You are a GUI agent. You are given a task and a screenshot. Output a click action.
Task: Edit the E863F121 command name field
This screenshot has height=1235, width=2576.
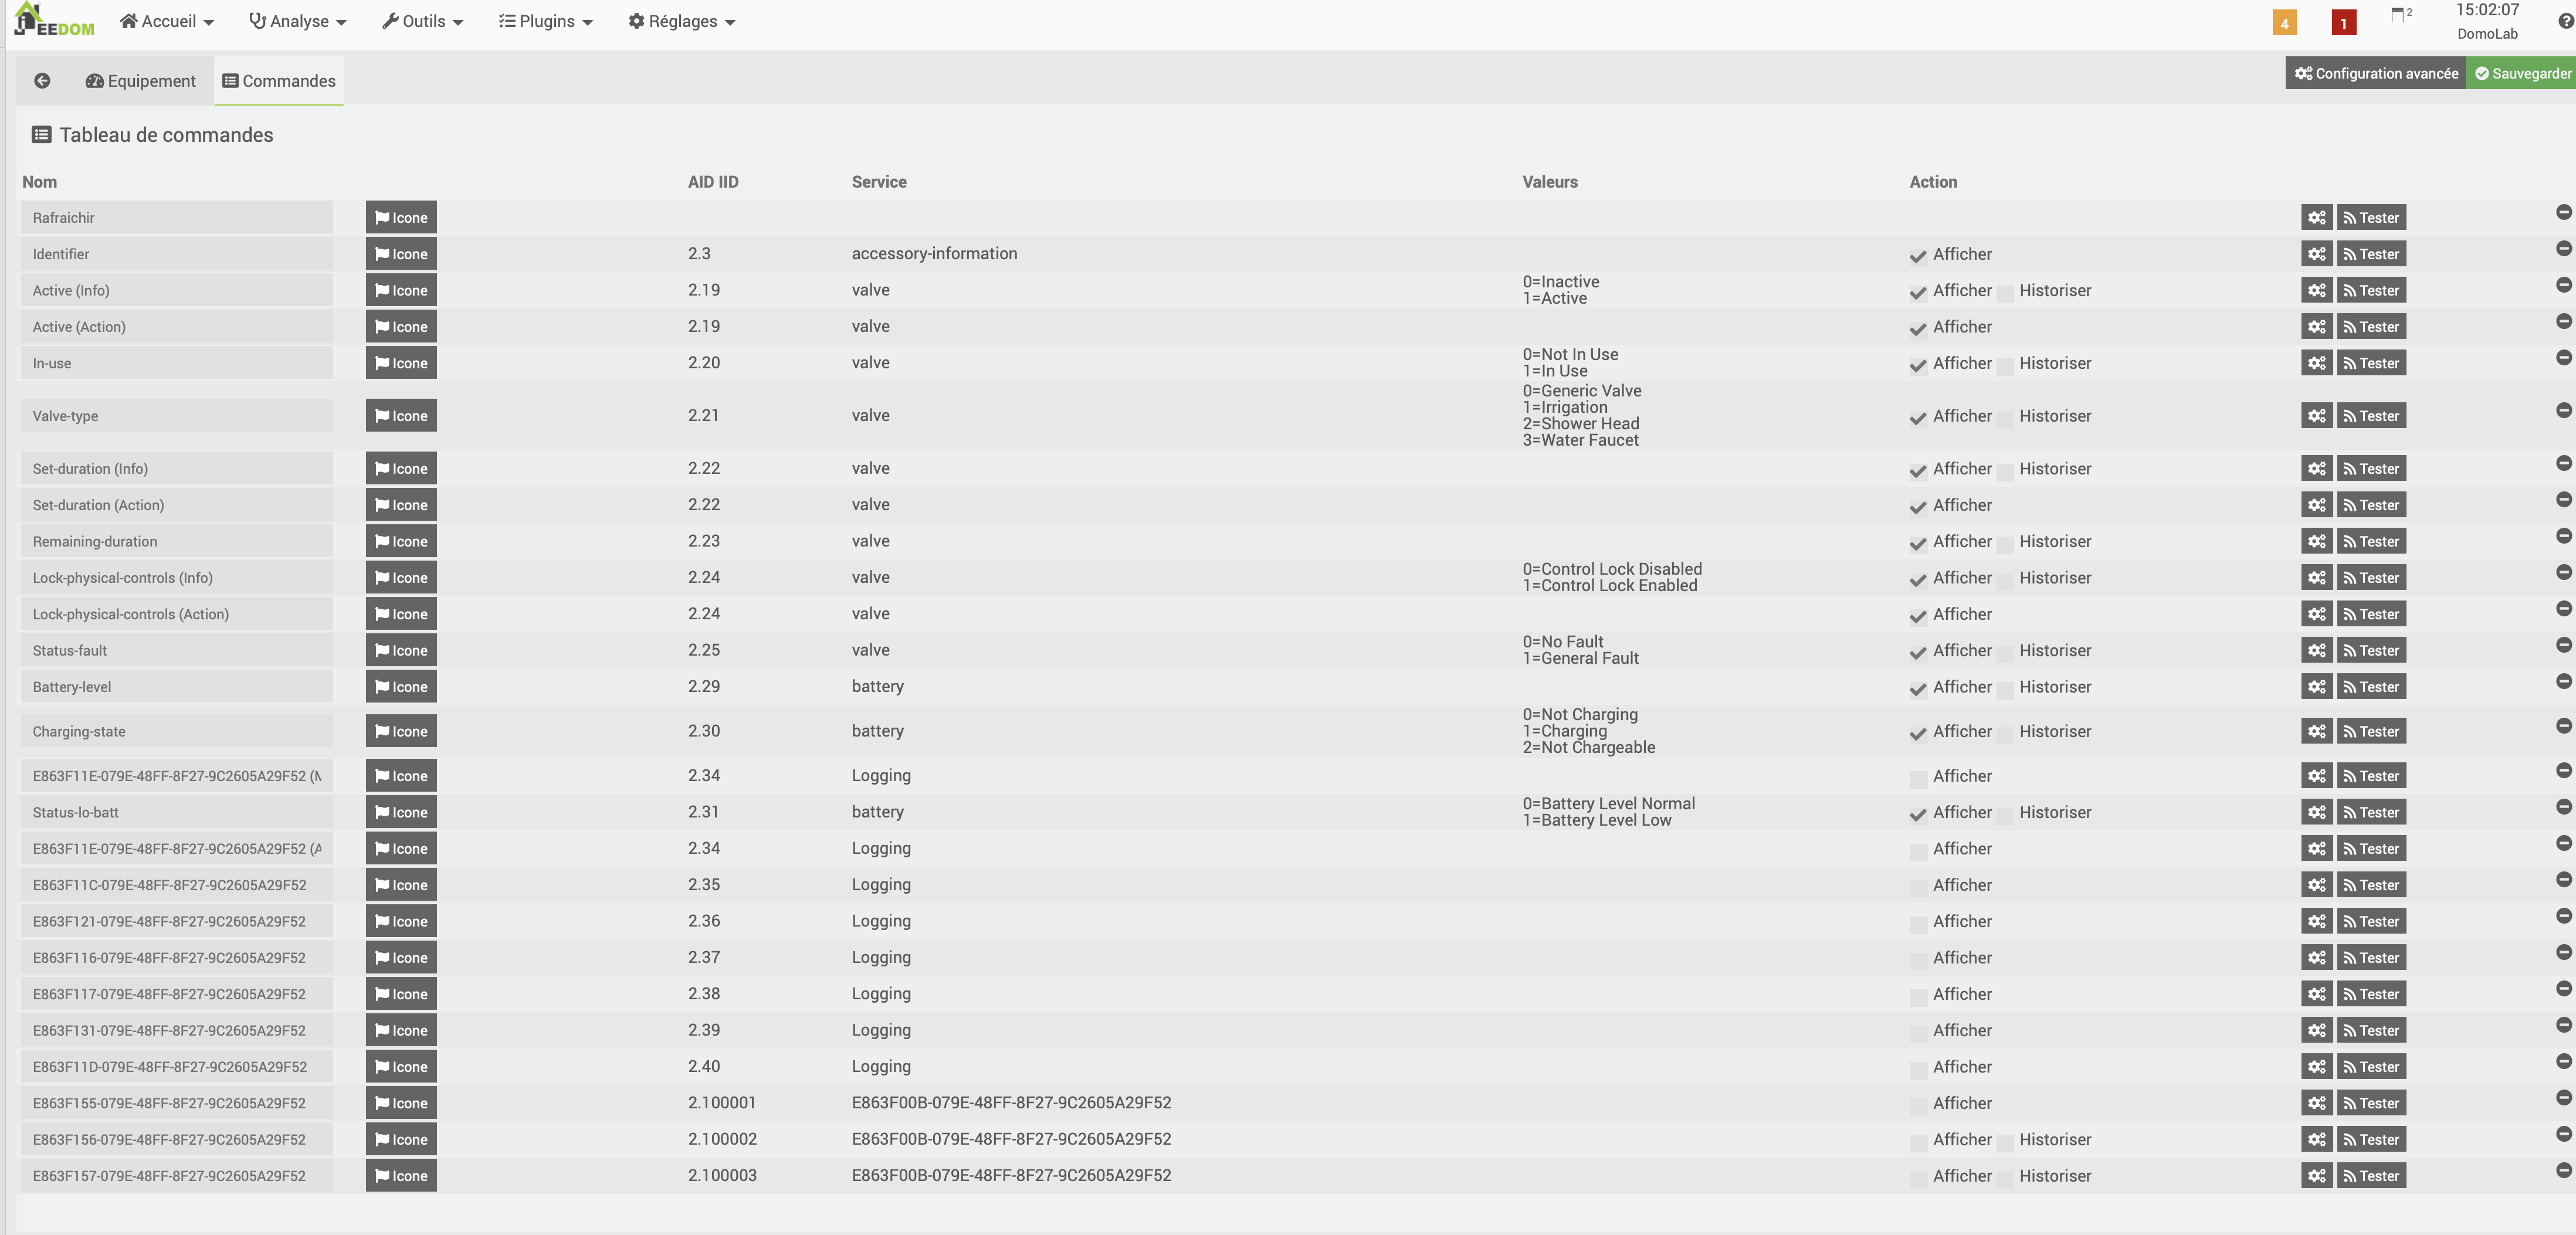177,921
